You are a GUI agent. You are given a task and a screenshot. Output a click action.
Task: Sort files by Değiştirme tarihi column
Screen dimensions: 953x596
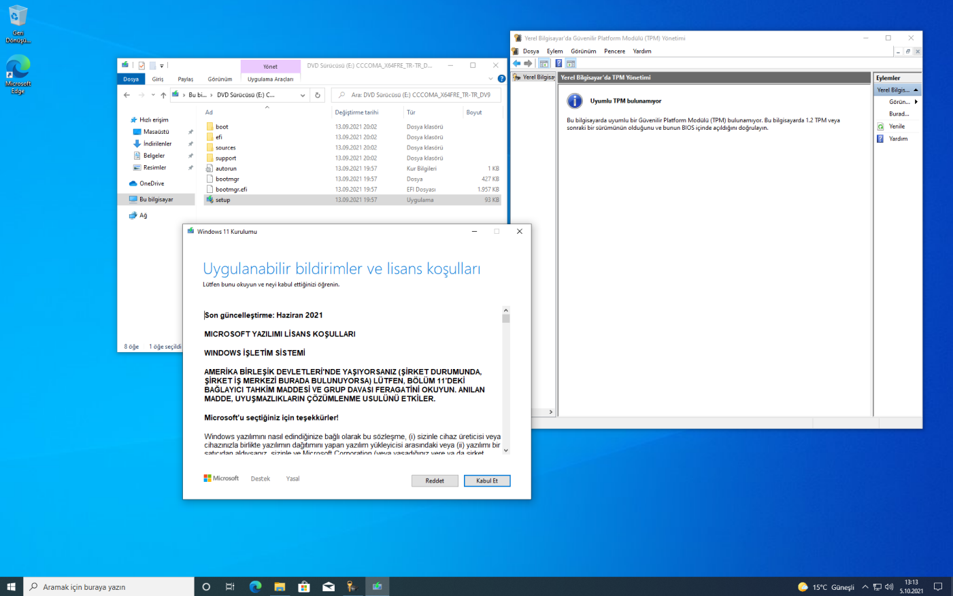[357, 112]
